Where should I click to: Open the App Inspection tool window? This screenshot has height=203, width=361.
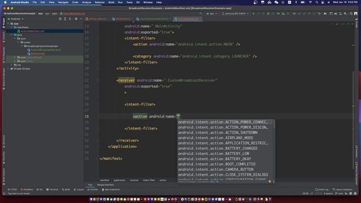click(x=111, y=189)
